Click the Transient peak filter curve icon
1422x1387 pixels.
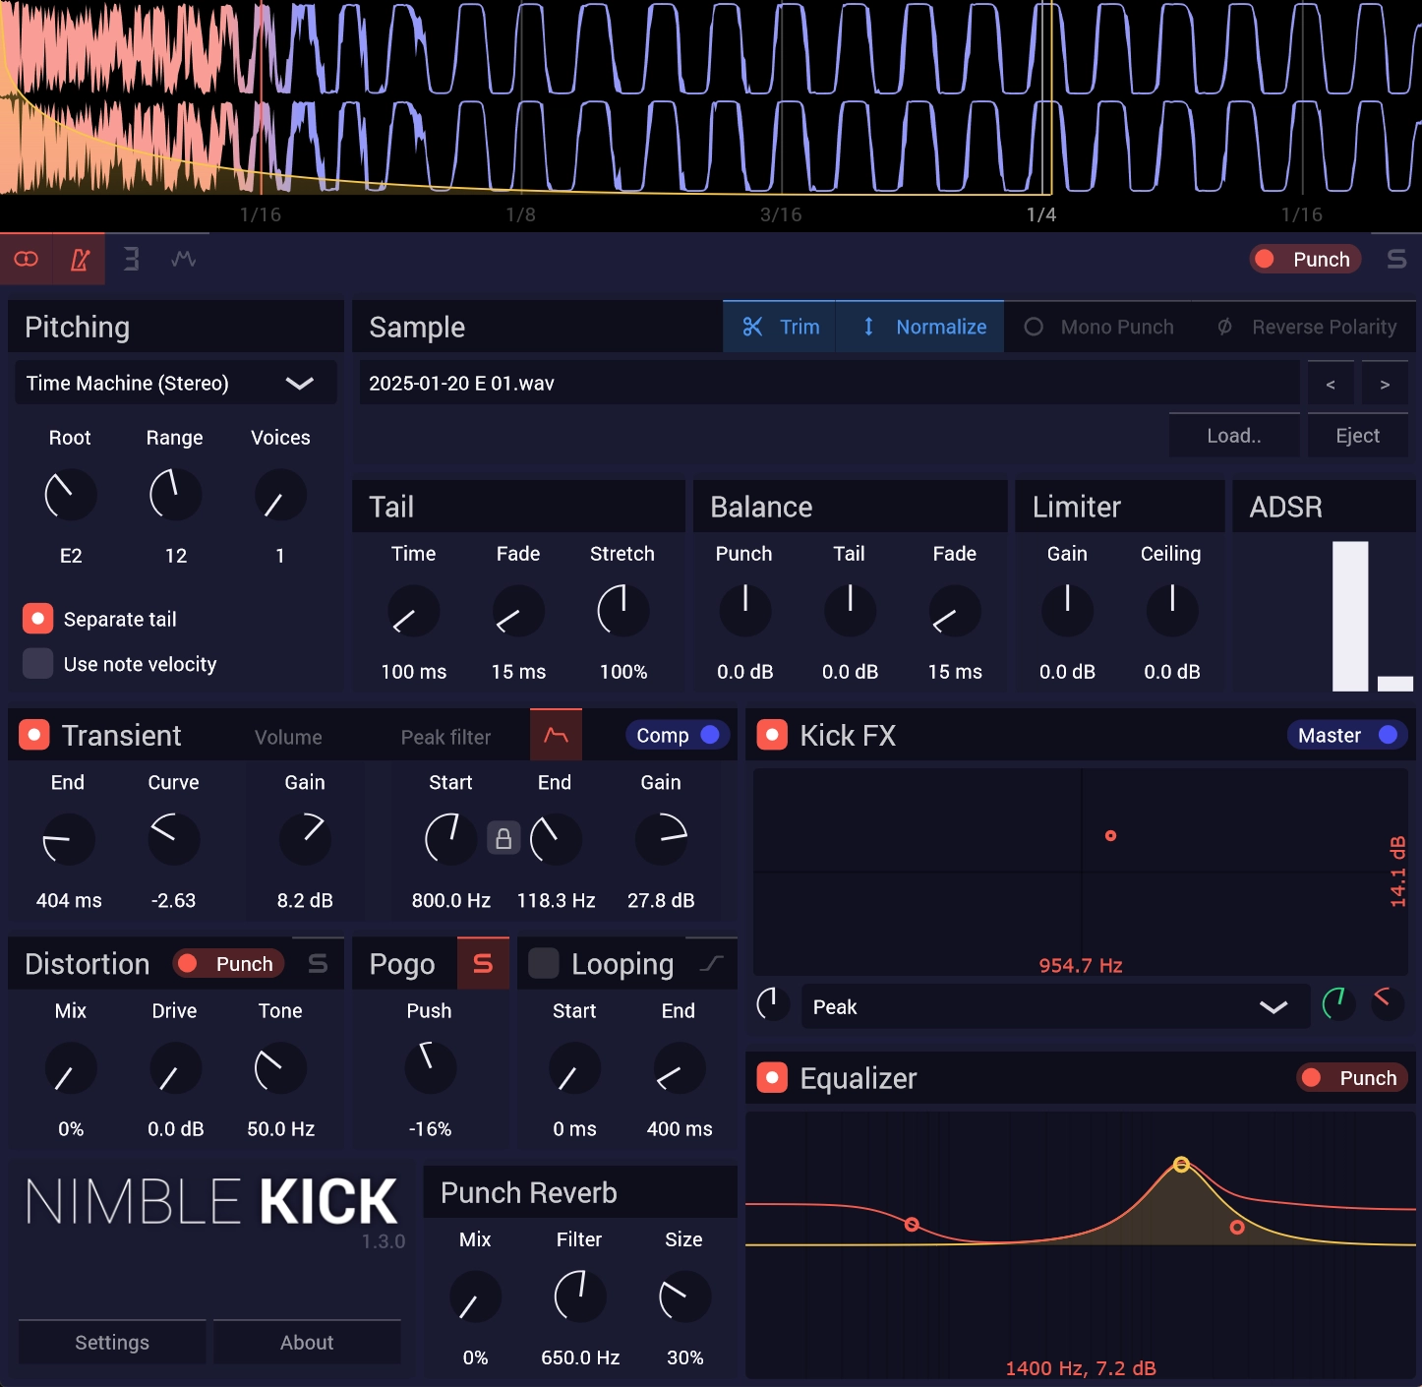(557, 735)
